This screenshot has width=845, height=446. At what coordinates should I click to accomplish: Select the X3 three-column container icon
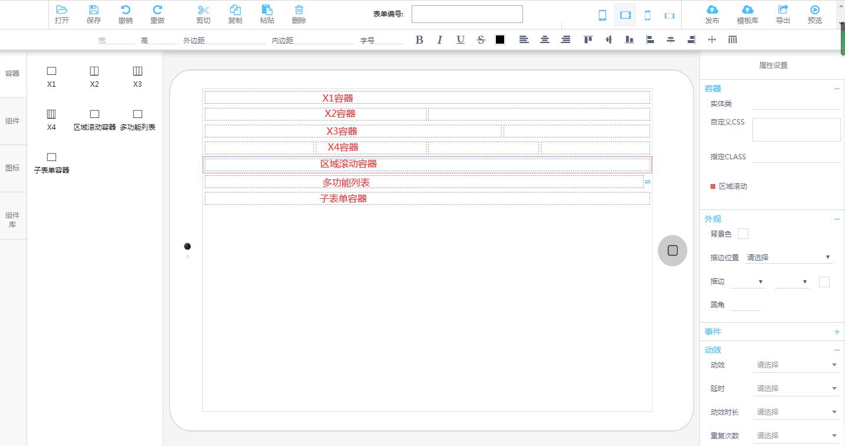coord(137,71)
